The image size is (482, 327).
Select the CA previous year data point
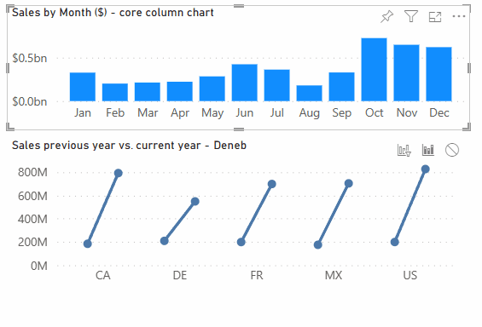pos(88,244)
